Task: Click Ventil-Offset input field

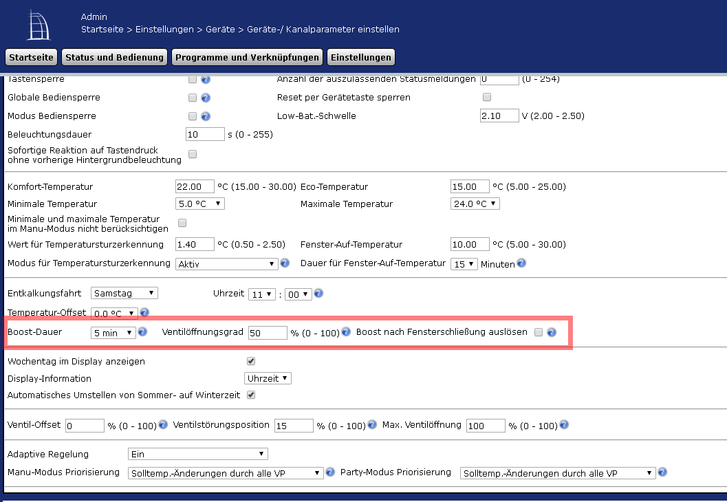Action: click(85, 426)
